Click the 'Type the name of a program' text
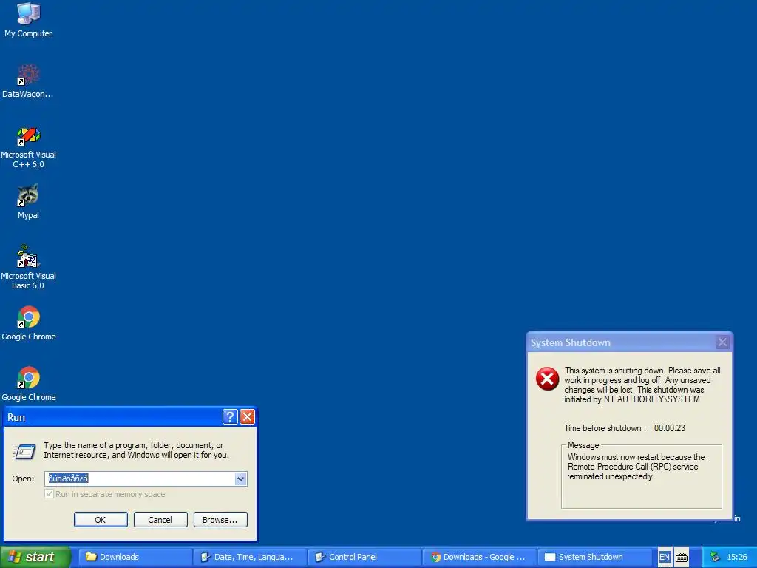This screenshot has height=568, width=757. coord(137,450)
